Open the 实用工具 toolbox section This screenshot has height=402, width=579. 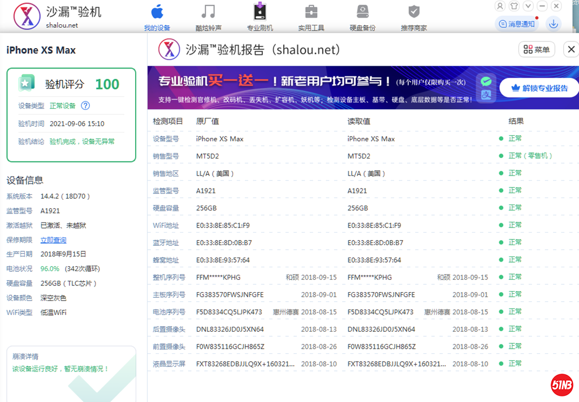311,17
